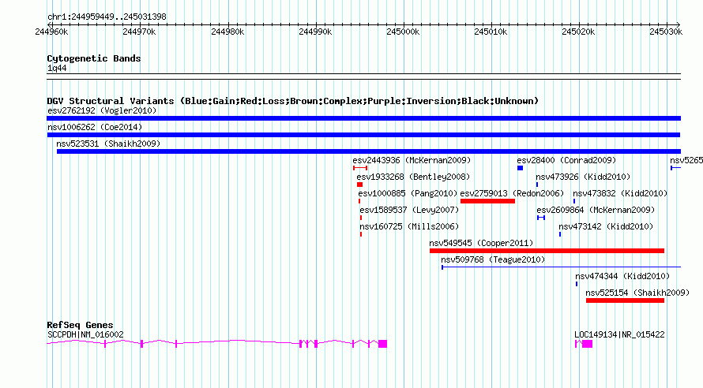Image resolution: width=703 pixels, height=388 pixels.
Task: Click the nsv473832 (Kidd2010) label
Action: point(620,193)
